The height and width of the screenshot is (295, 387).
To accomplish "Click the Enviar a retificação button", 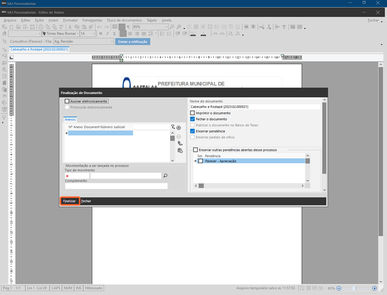I will coord(133,42).
